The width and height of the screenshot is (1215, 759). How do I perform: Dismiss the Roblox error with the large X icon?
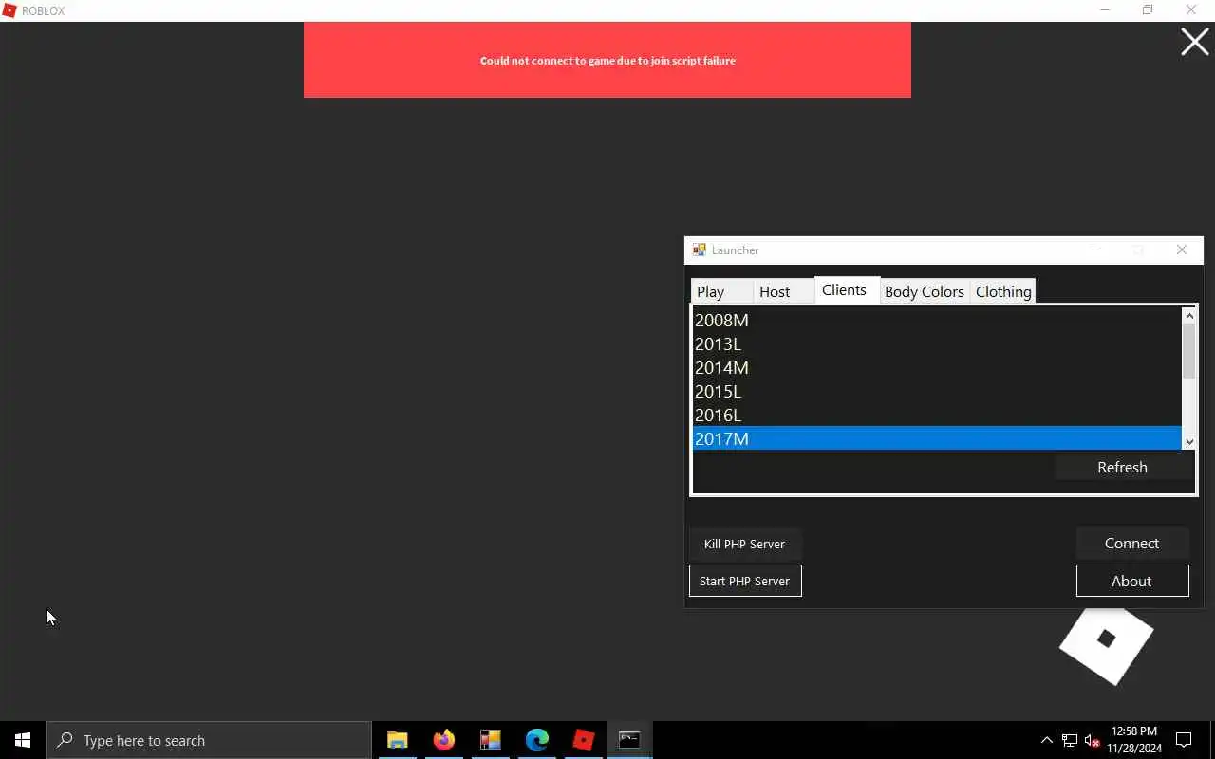(1194, 42)
